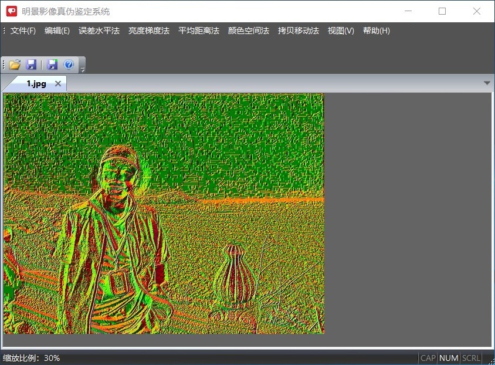Select the 亮度梯度法 menu
Viewport: 495px width, 365px height.
[x=149, y=31]
